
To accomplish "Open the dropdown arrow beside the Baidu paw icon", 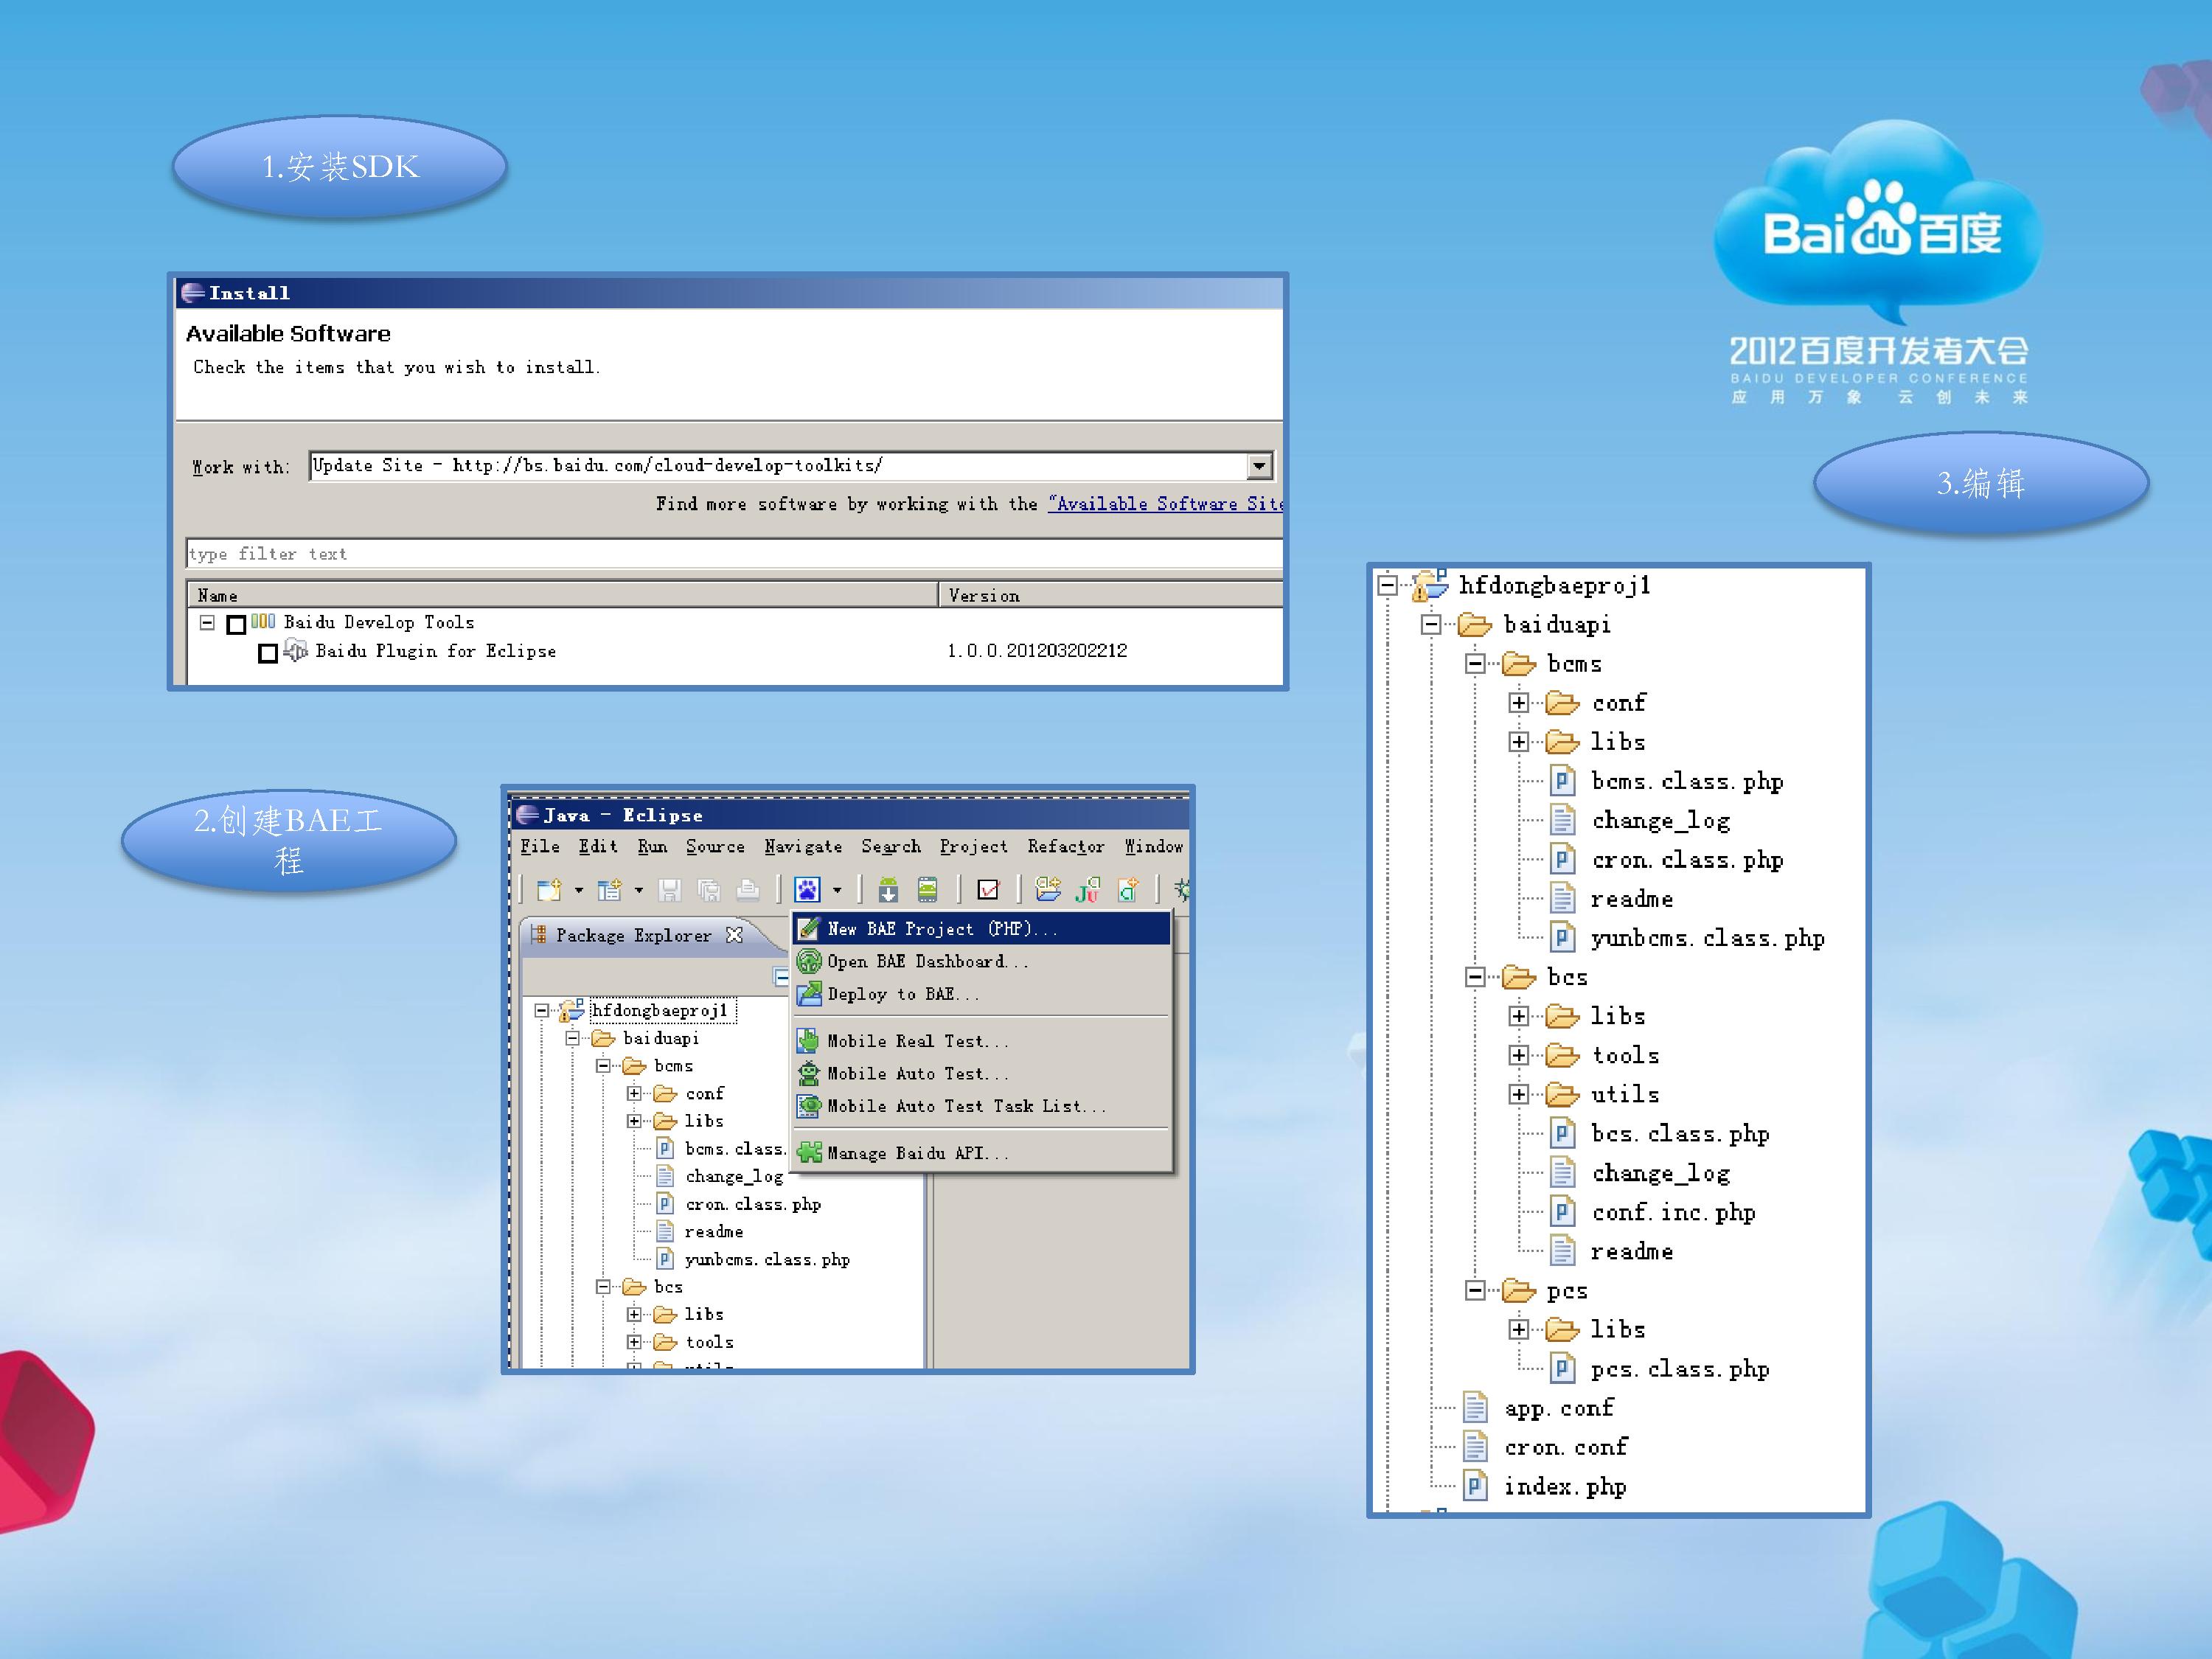I will [837, 890].
